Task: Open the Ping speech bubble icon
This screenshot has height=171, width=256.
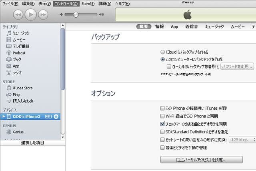Action: pos(9,95)
